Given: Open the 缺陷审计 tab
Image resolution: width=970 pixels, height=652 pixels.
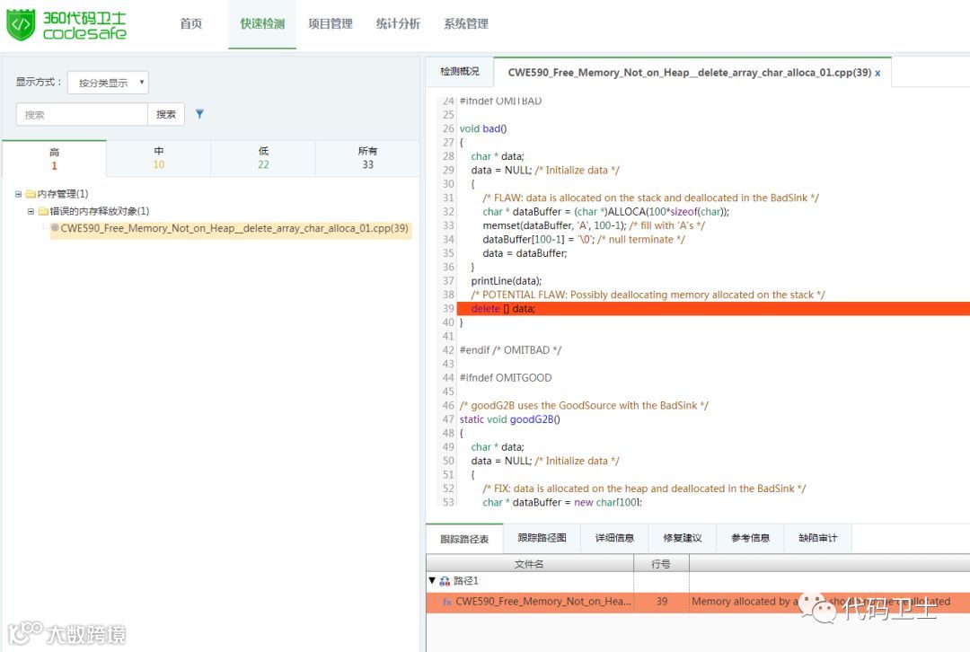Looking at the screenshot, I should click(x=818, y=538).
